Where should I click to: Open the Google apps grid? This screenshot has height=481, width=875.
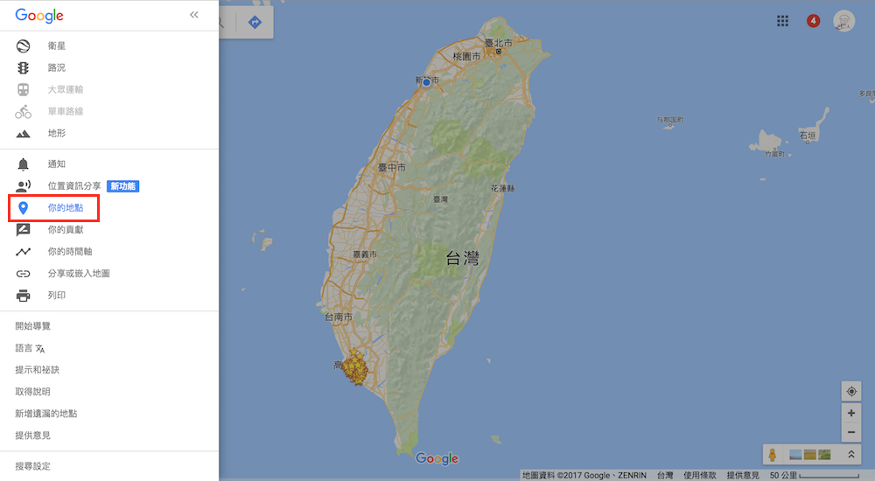tap(783, 21)
